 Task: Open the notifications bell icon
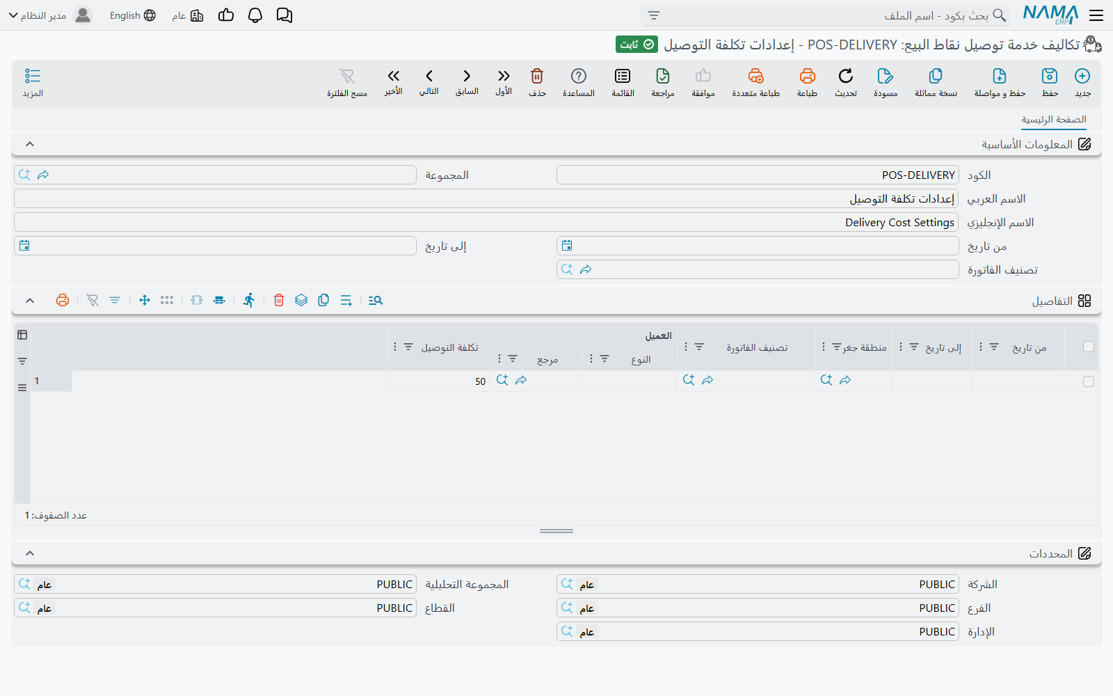click(255, 15)
